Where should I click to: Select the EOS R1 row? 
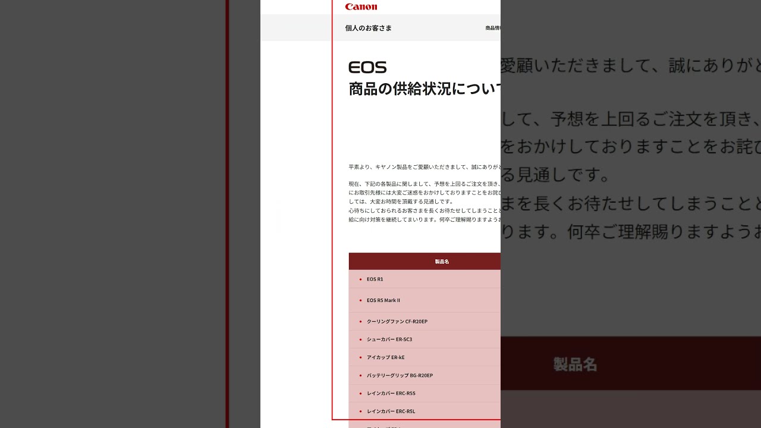point(424,279)
